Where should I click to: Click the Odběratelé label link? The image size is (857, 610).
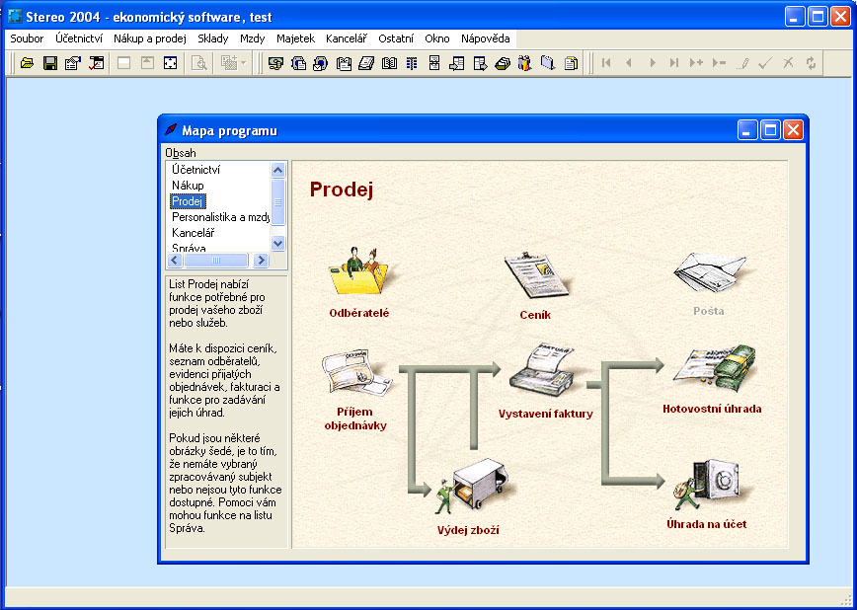(x=359, y=313)
